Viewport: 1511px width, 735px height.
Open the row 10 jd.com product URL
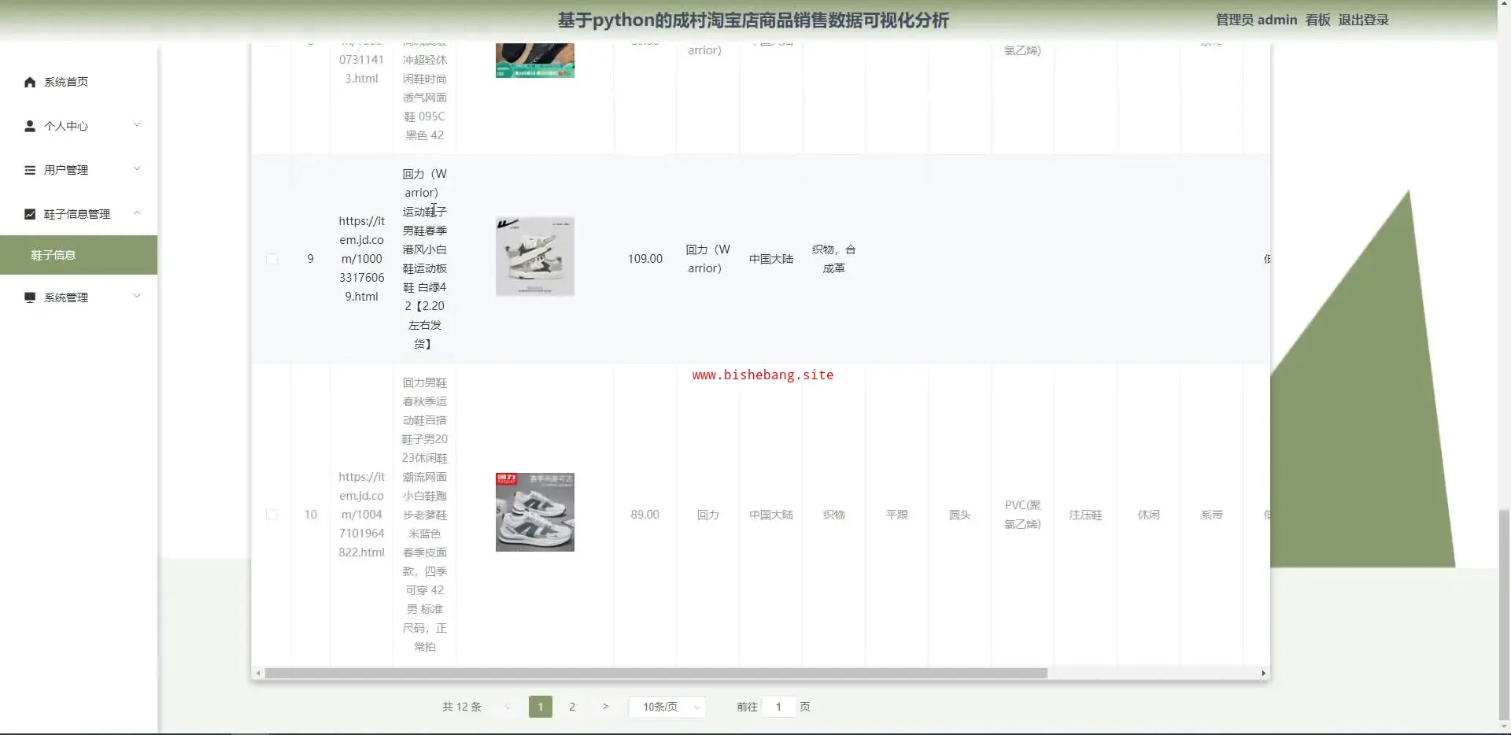click(x=362, y=515)
